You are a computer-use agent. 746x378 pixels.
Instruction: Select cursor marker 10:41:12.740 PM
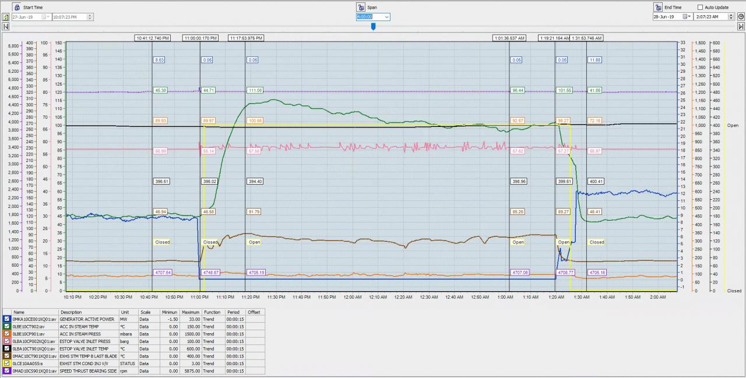pos(153,38)
